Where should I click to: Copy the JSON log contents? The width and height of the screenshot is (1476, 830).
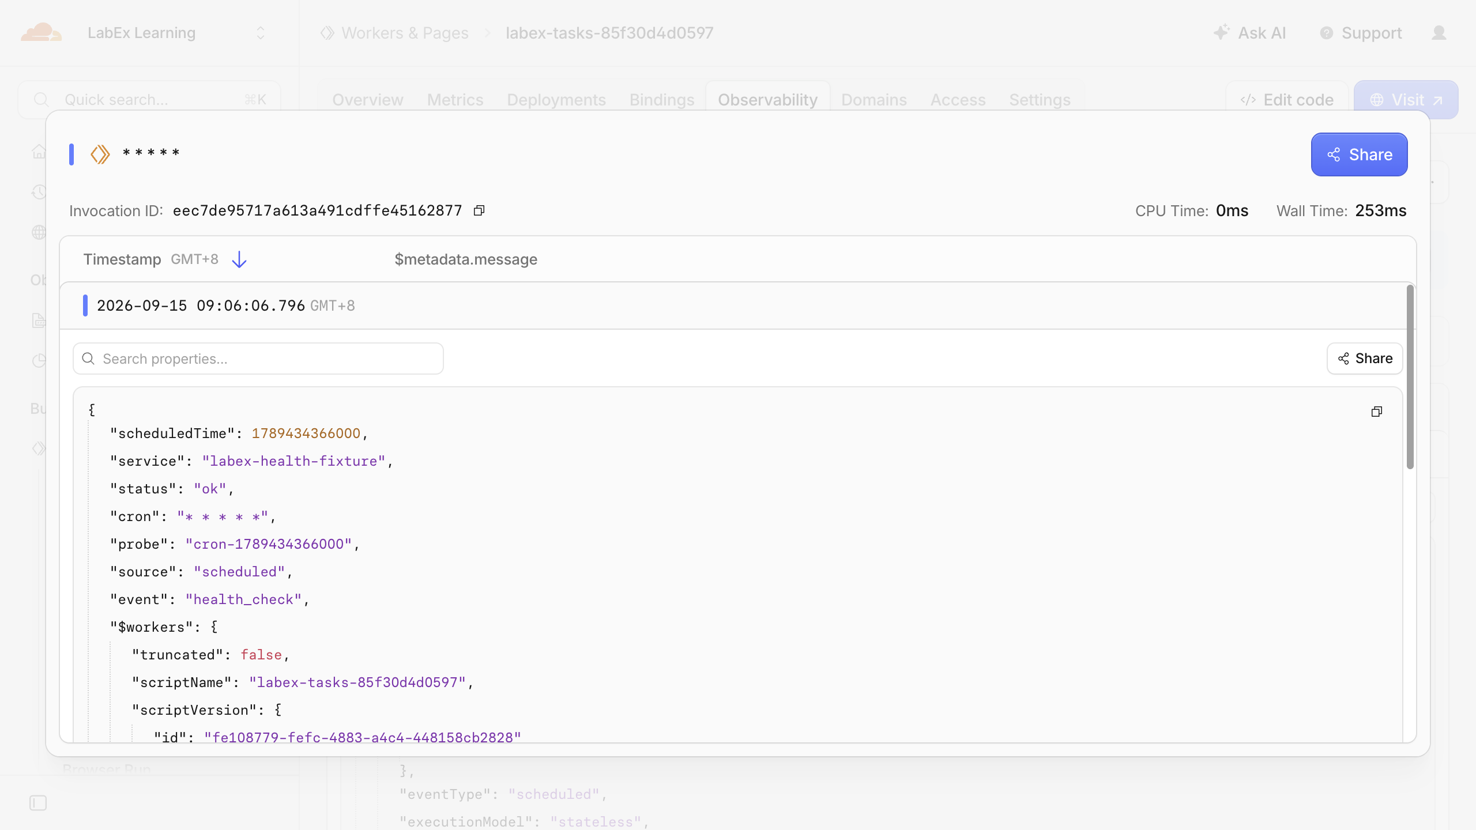[1377, 412]
